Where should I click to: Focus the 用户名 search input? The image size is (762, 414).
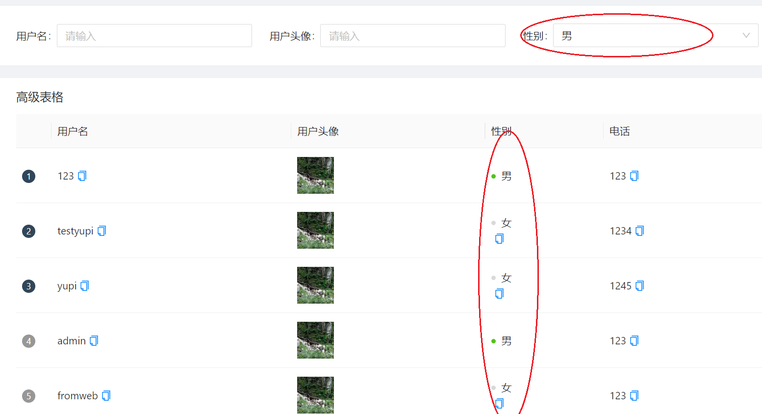154,36
